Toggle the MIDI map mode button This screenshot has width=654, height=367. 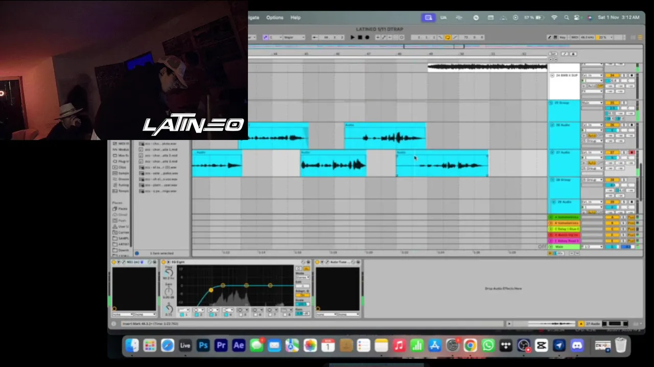(x=575, y=37)
